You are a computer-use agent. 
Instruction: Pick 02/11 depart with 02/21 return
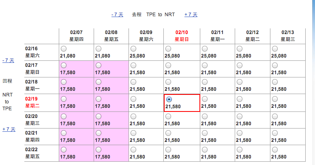(205, 133)
